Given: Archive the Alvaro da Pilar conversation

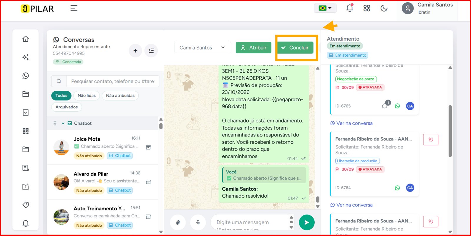Looking at the screenshot, I should coord(148,182).
